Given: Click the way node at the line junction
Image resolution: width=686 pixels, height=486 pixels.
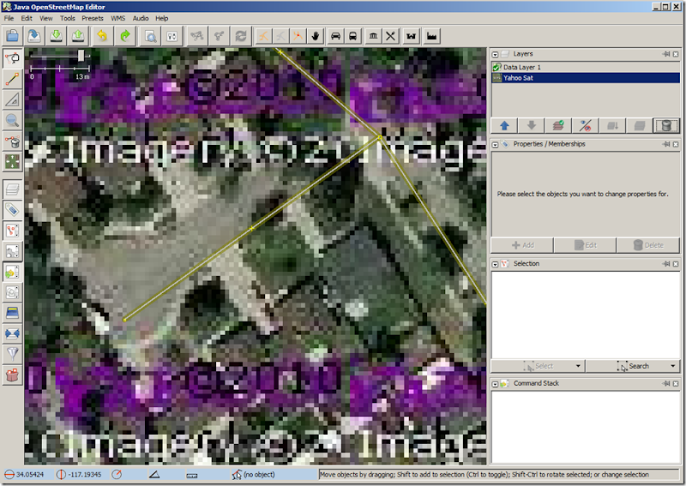Looking at the screenshot, I should point(380,138).
